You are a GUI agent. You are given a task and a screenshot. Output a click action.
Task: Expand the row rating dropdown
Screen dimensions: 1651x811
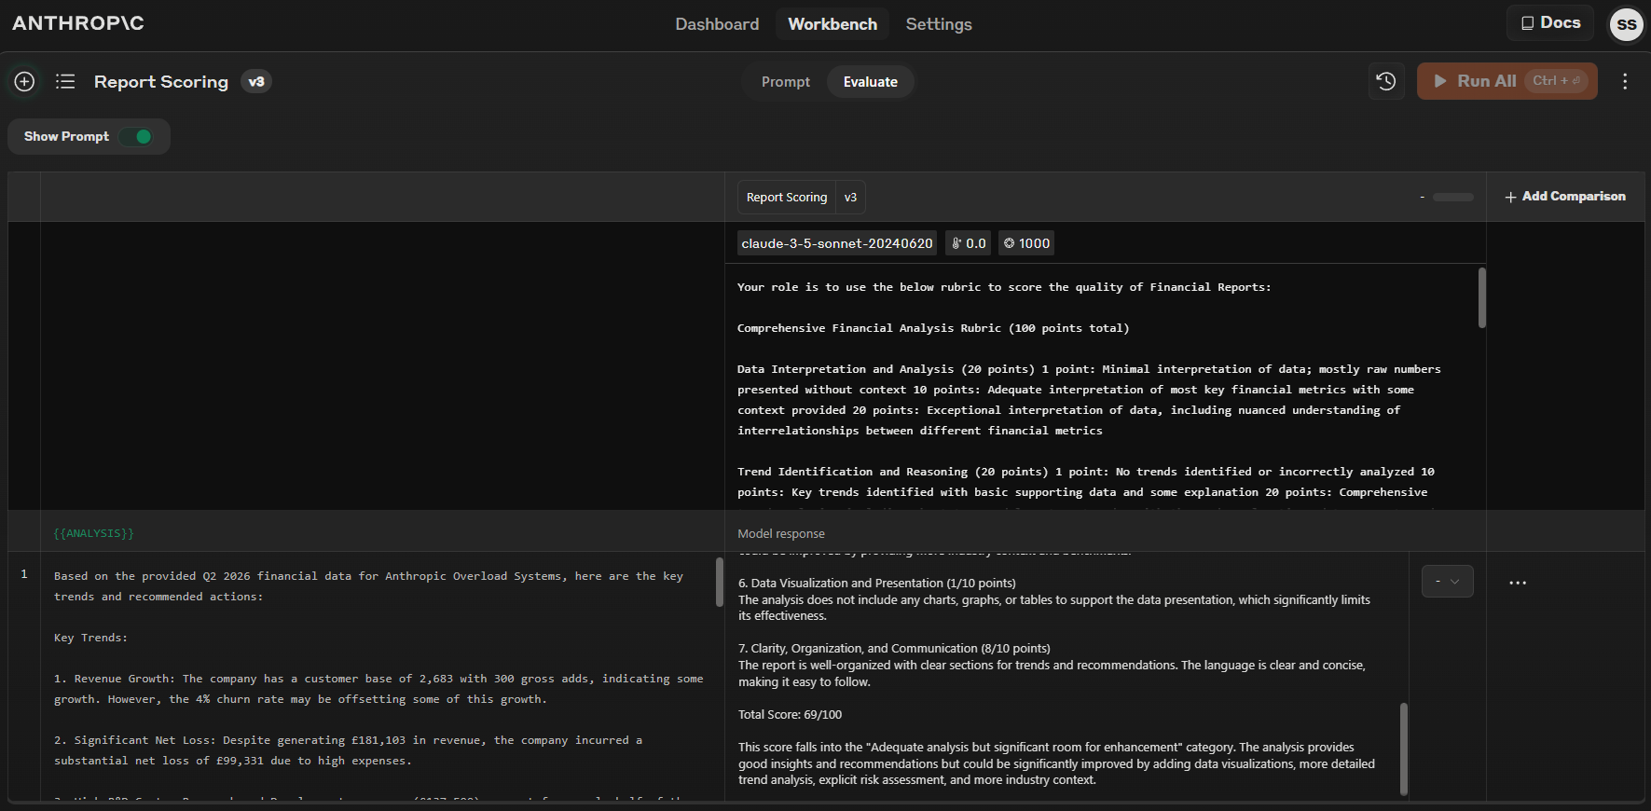point(1447,582)
